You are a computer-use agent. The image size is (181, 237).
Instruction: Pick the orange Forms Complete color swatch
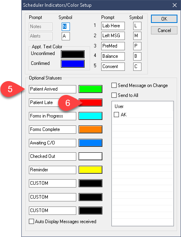click(90, 129)
